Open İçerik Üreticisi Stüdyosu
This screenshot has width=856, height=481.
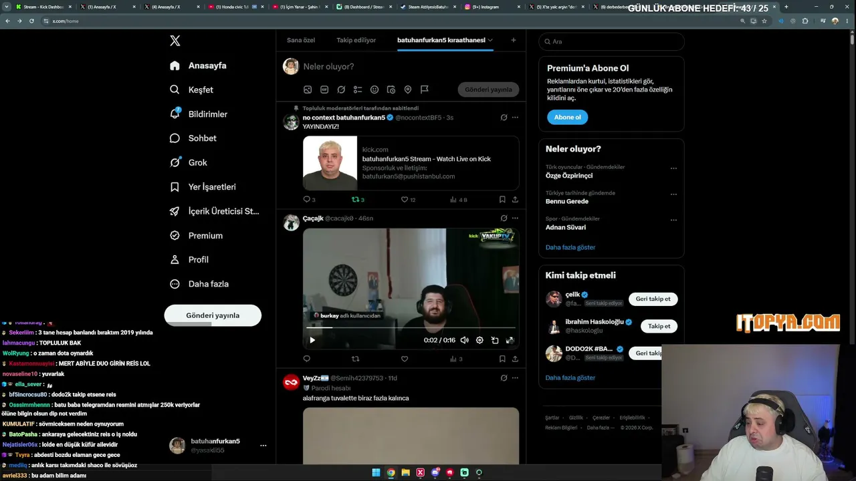pos(215,211)
